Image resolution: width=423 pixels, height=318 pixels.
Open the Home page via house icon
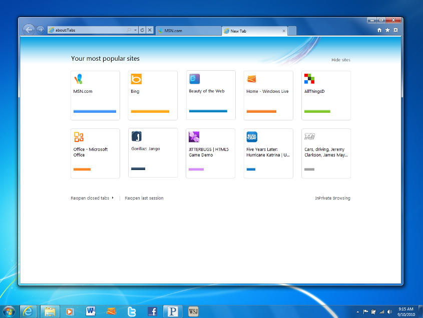pos(379,30)
